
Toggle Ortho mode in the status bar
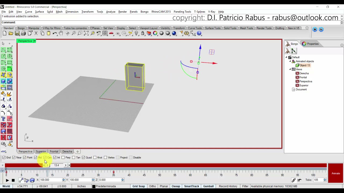(152, 186)
